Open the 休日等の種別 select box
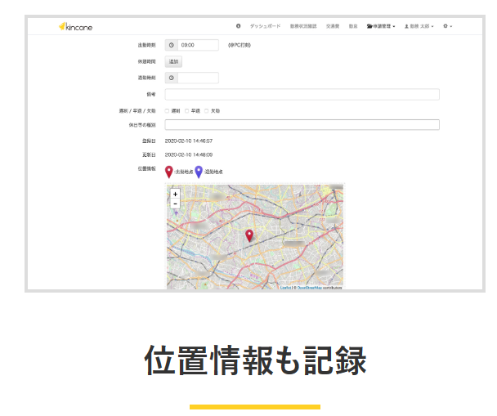Image resolution: width=497 pixels, height=416 pixels. (x=302, y=124)
